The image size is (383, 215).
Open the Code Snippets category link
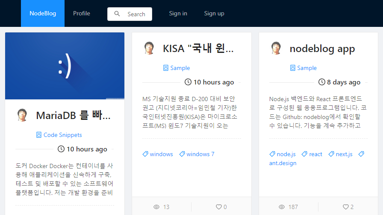click(x=62, y=135)
